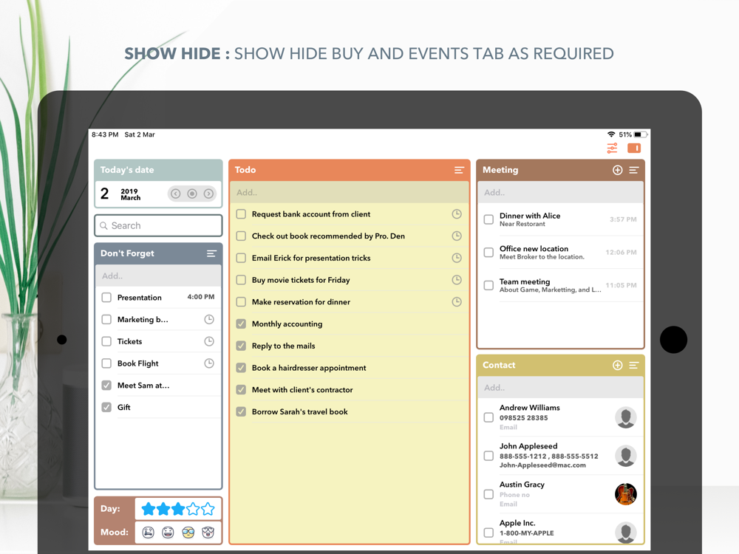This screenshot has height=554, width=739.
Task: Check Request bank account from client
Action: (x=241, y=214)
